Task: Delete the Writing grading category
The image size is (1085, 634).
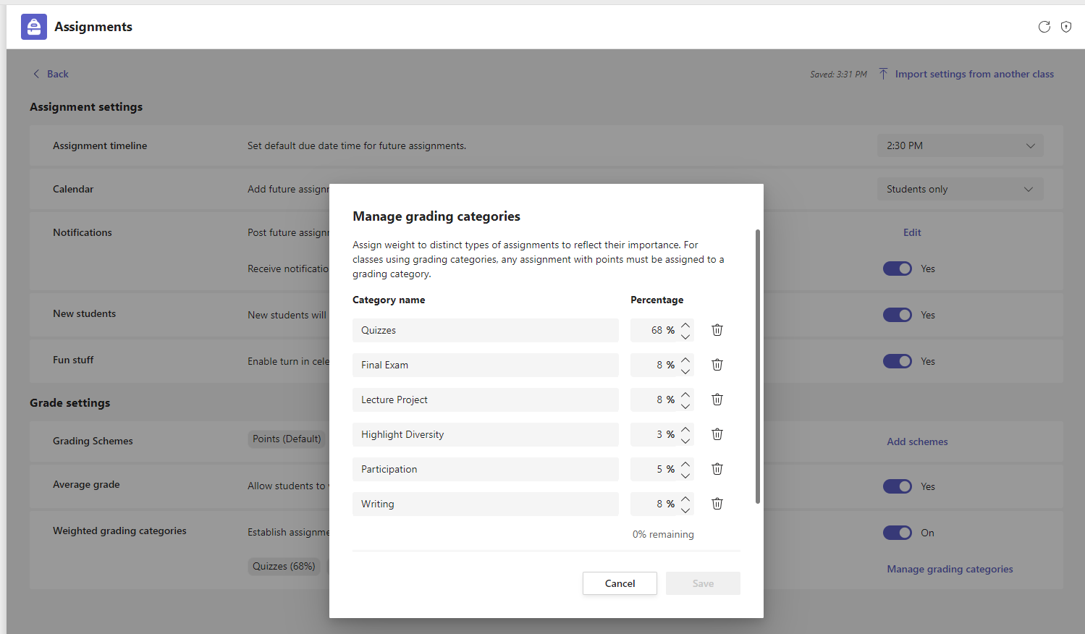Action: tap(717, 503)
